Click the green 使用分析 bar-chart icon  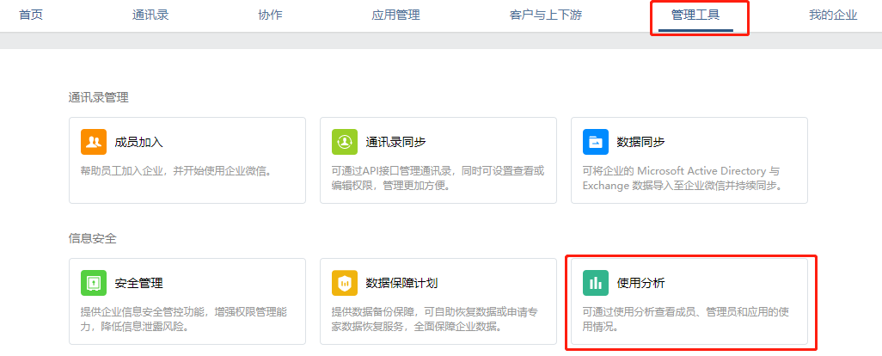click(x=595, y=283)
